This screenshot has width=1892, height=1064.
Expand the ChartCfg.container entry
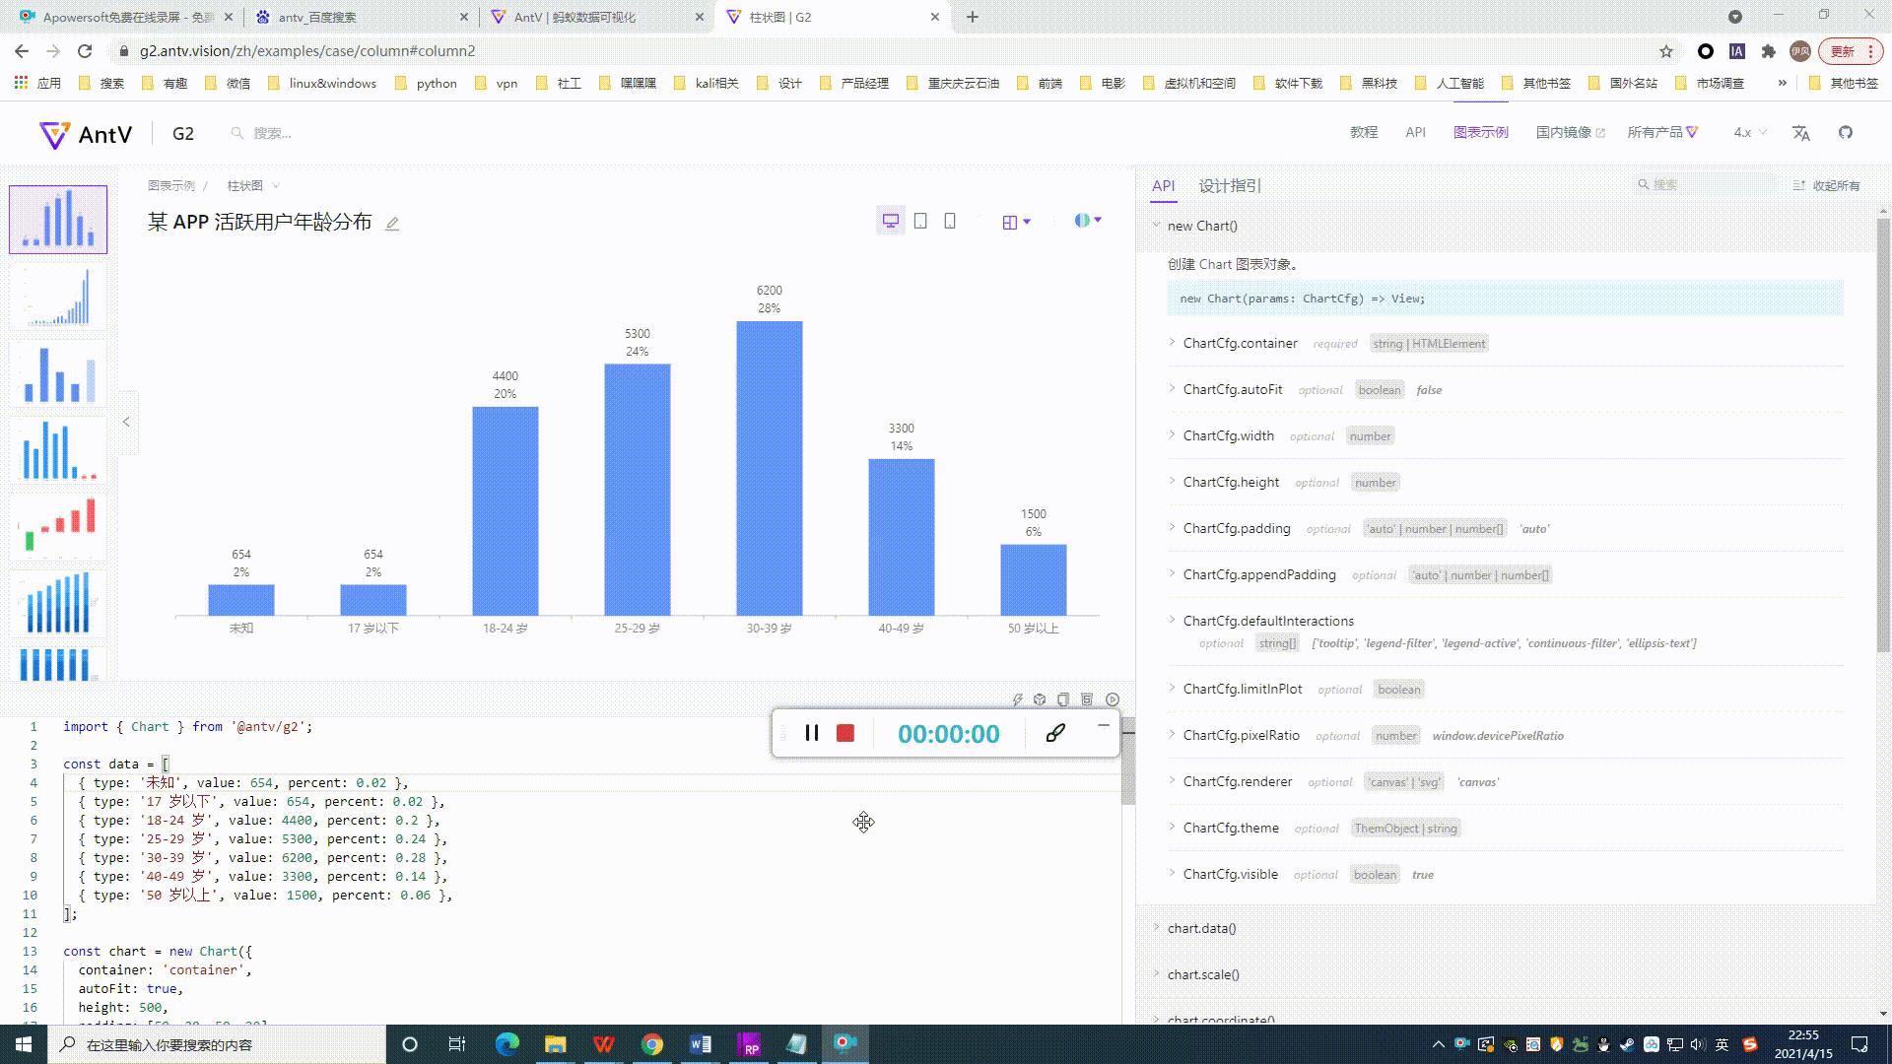(x=1240, y=343)
